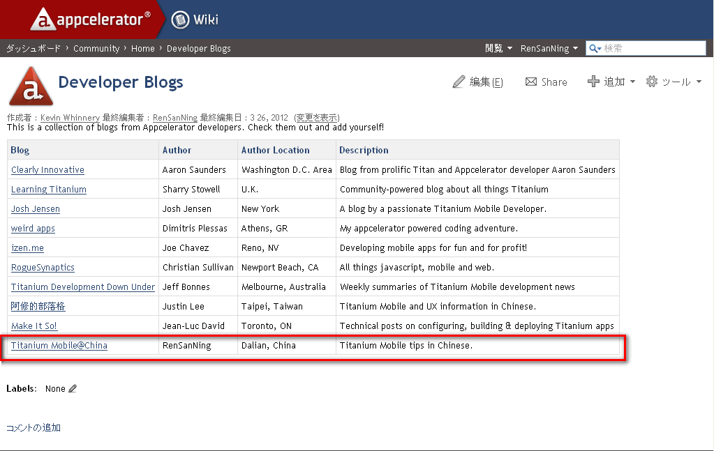Open the weird apps blog link
This screenshot has width=714, height=451.
click(33, 228)
